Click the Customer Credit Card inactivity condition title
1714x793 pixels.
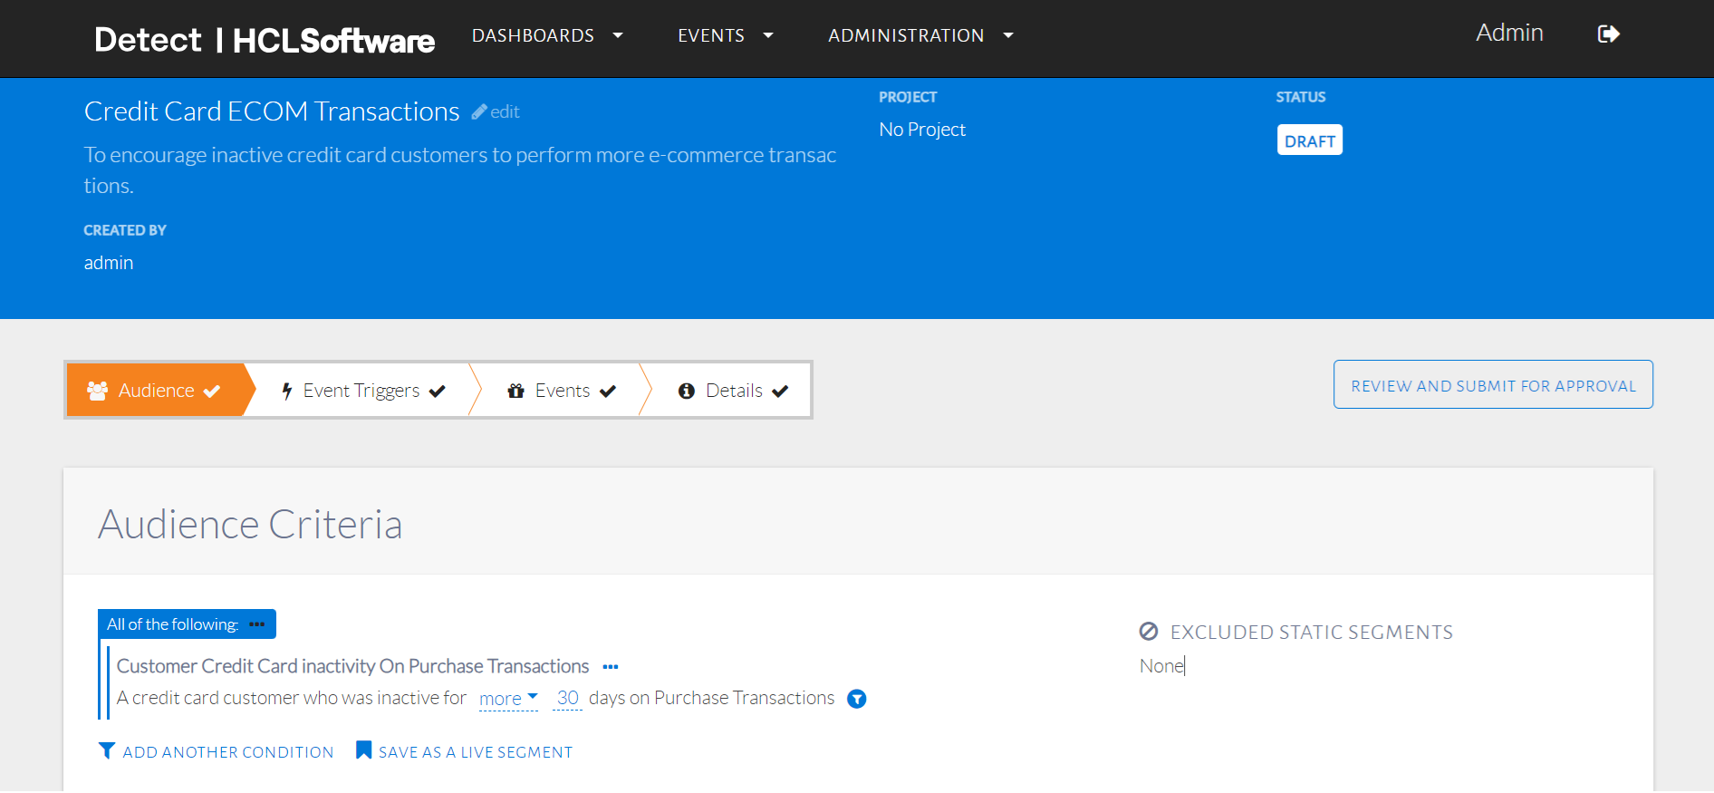(x=353, y=666)
